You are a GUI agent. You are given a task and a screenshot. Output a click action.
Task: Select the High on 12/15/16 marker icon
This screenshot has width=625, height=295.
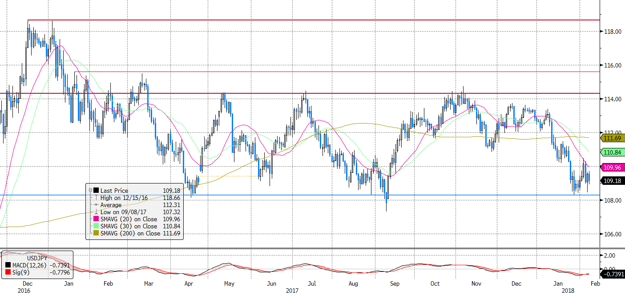(x=96, y=198)
